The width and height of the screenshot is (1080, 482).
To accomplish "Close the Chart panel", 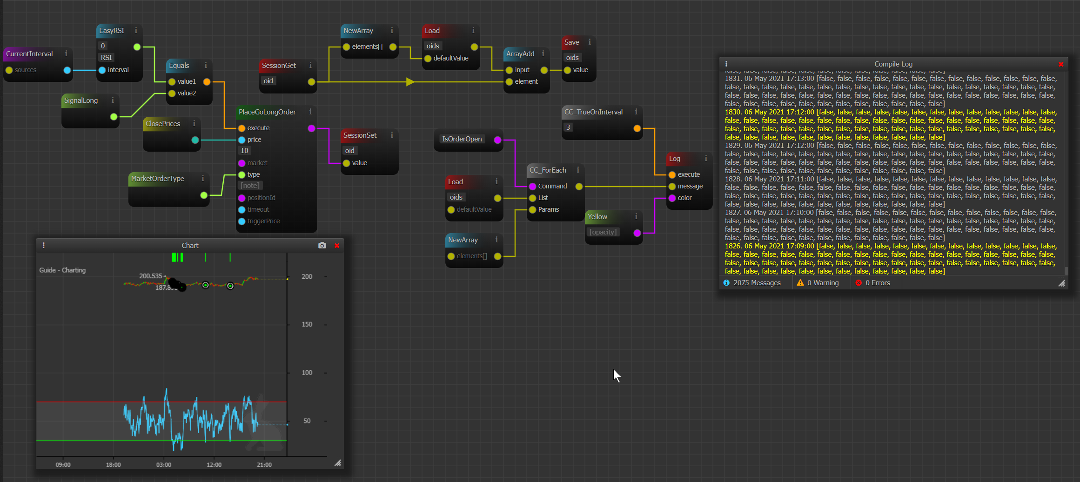I will [x=337, y=246].
